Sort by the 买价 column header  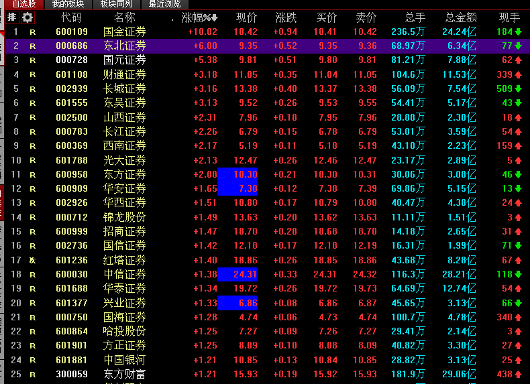pos(327,17)
